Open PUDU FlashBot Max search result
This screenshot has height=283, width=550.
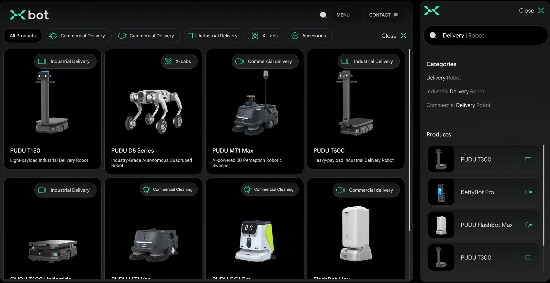[x=484, y=225]
